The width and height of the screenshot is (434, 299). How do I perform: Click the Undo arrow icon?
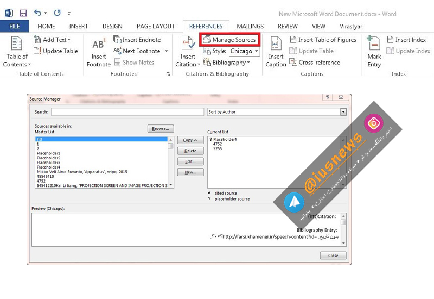tap(37, 13)
